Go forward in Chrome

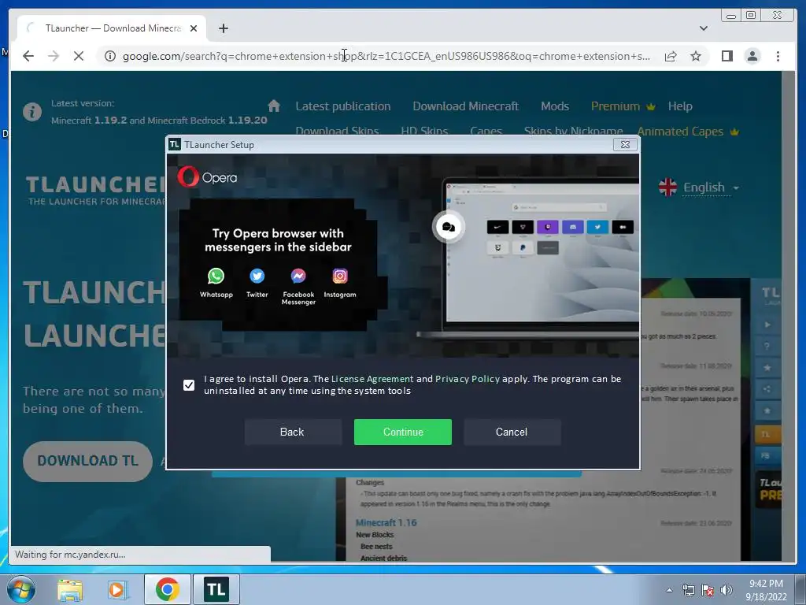tap(54, 56)
